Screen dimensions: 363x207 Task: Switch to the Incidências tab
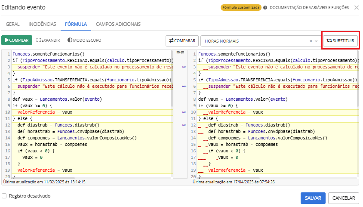(42, 24)
